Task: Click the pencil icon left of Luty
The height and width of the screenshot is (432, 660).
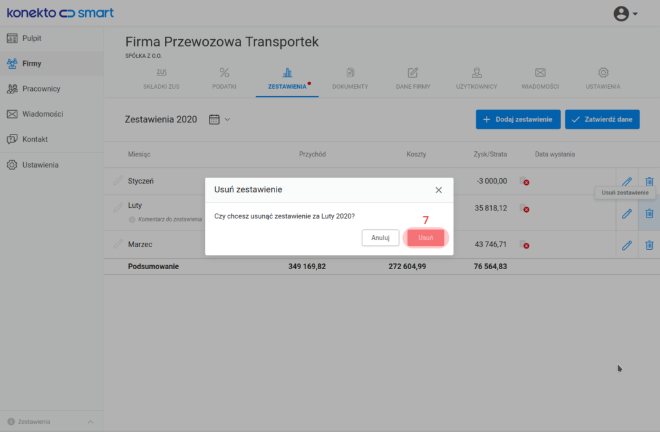Action: click(118, 207)
